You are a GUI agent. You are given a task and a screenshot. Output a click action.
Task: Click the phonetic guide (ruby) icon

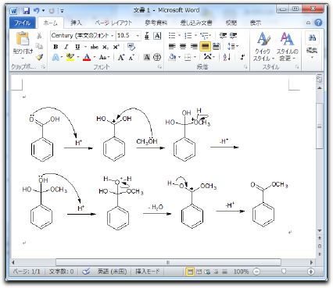(x=147, y=36)
